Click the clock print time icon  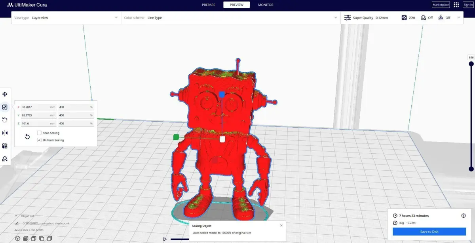(x=395, y=216)
